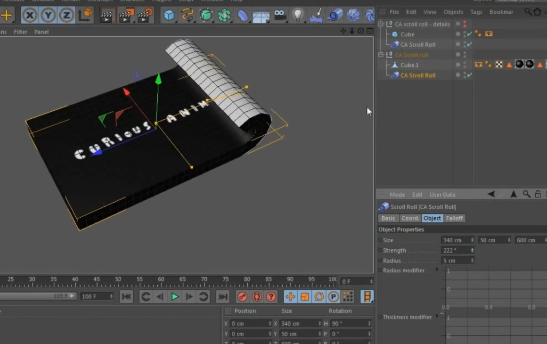Open the viewport Panel menu
This screenshot has height=344, width=547.
42,32
